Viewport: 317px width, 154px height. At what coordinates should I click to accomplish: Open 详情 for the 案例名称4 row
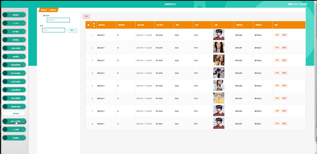[277, 86]
